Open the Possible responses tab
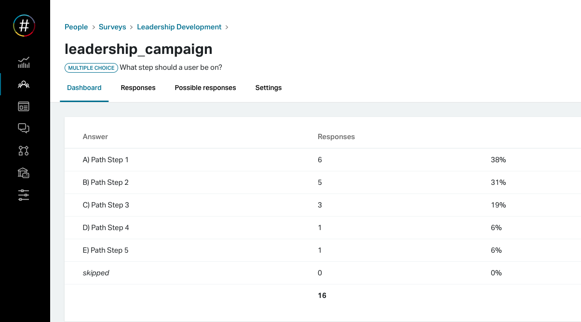581x322 pixels. 205,88
